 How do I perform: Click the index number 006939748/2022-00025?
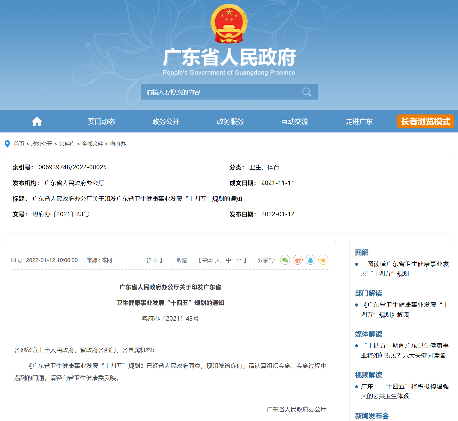[72, 167]
